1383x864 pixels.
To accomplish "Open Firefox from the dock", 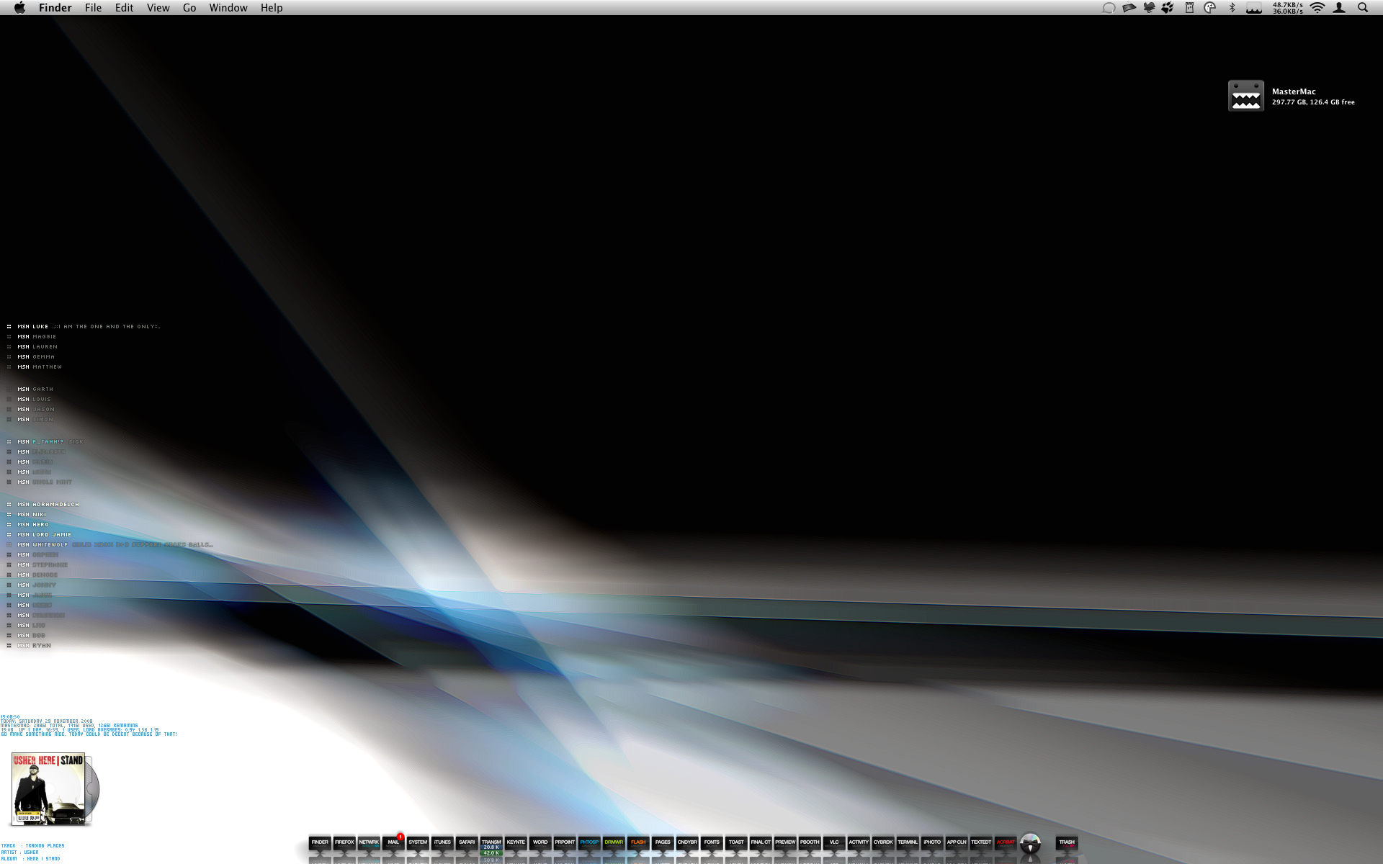I will 344,842.
